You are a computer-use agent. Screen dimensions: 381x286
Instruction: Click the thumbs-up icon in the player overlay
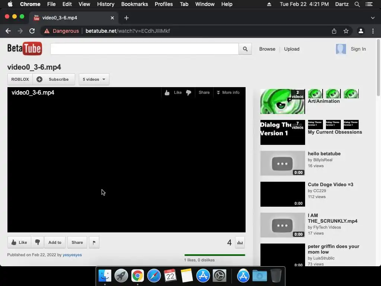[167, 92]
